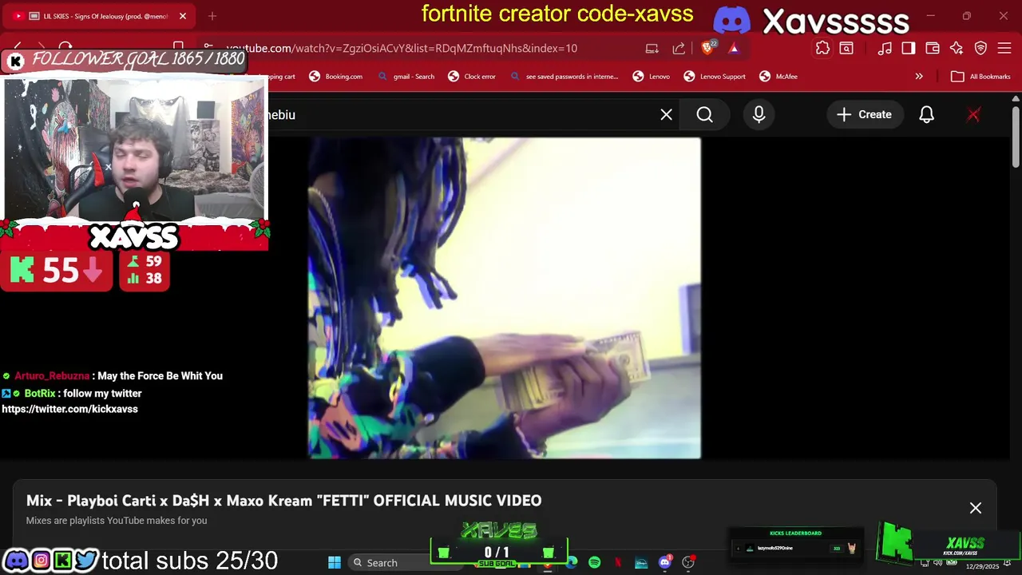Open the Extensions puzzle-piece icon
Viewport: 1022px width, 575px height.
(822, 48)
